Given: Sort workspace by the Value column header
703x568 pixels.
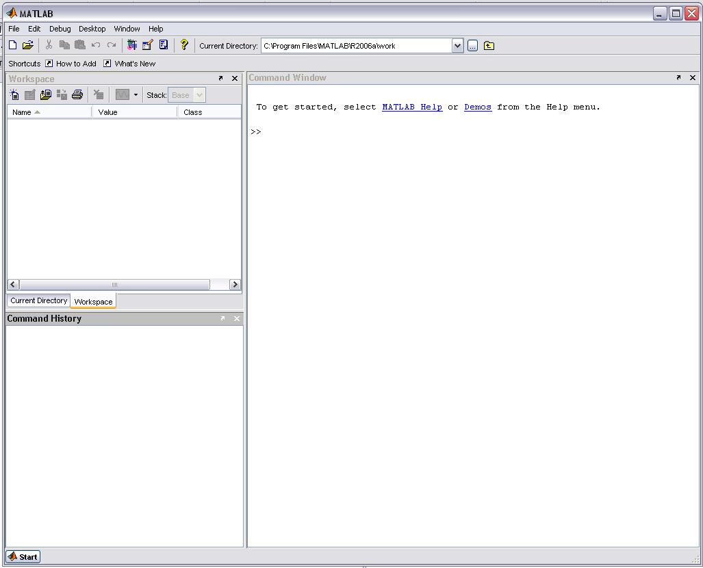Looking at the screenshot, I should (134, 112).
